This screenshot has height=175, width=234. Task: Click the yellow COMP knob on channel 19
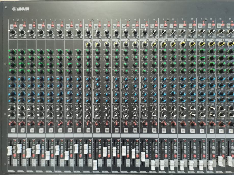click(183, 44)
